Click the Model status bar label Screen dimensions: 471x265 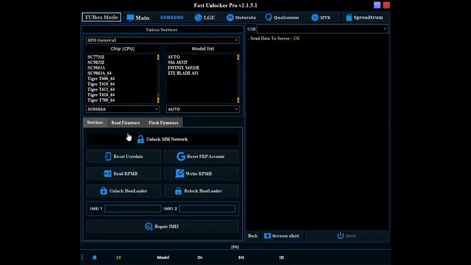163,258
